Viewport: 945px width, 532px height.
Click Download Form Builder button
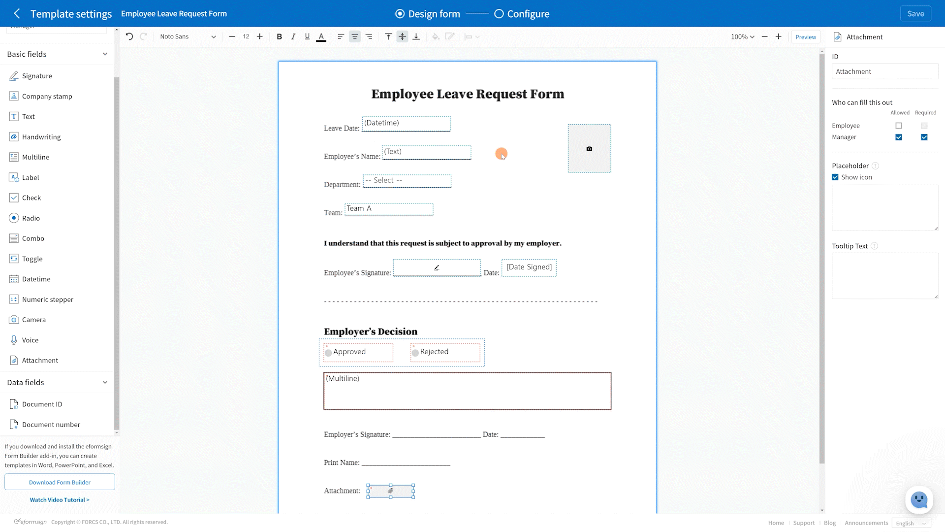tap(60, 482)
